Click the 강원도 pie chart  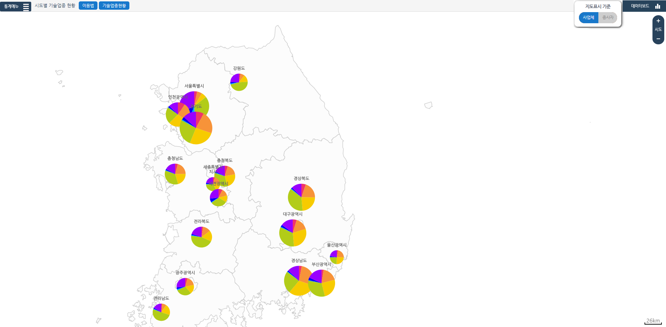(239, 82)
